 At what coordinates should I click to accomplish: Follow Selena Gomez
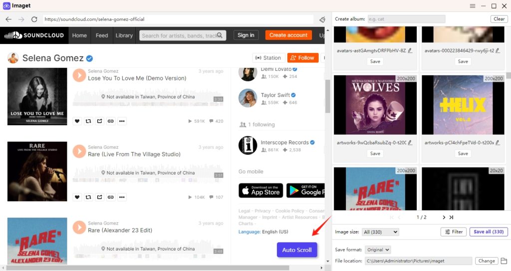click(303, 58)
